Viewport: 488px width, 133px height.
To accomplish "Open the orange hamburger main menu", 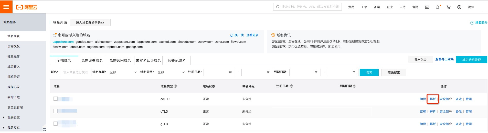I will pyautogui.click(x=6, y=7).
